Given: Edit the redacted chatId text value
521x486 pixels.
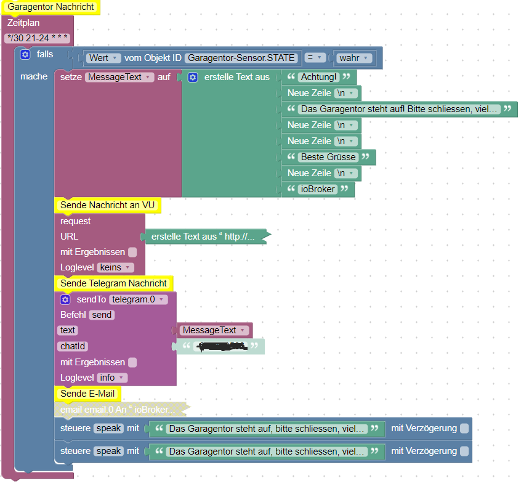Looking at the screenshot, I should [x=222, y=347].
